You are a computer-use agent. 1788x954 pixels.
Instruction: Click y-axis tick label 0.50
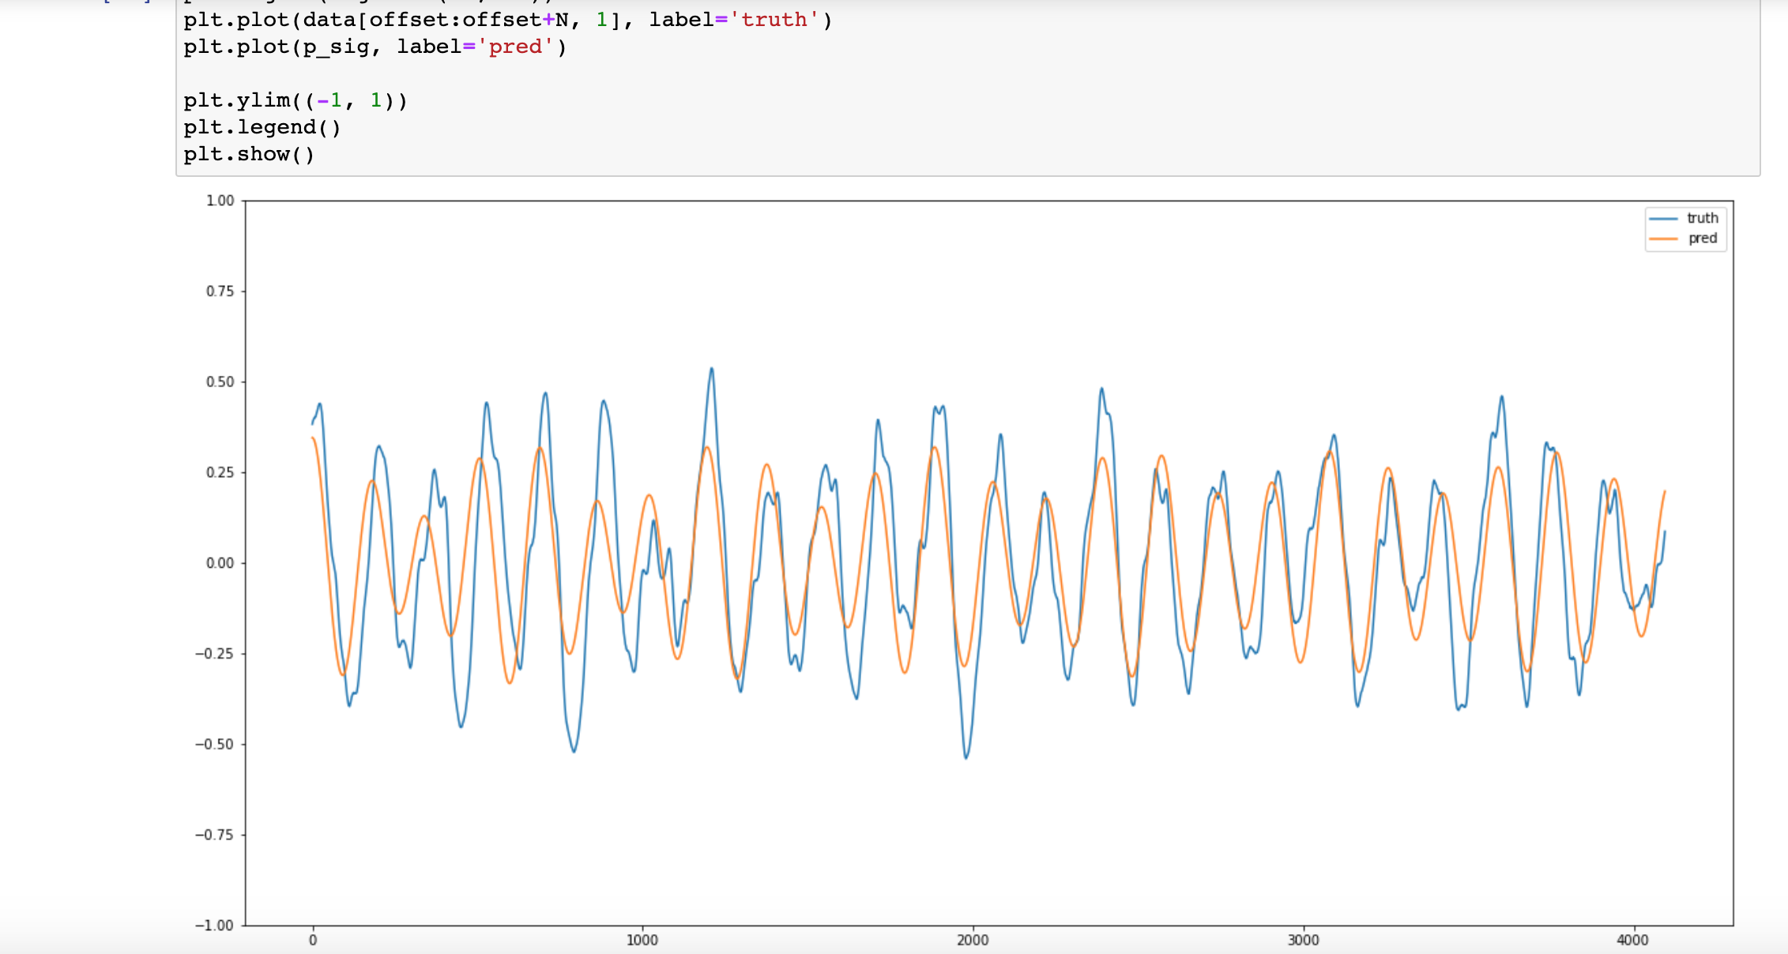tap(220, 382)
